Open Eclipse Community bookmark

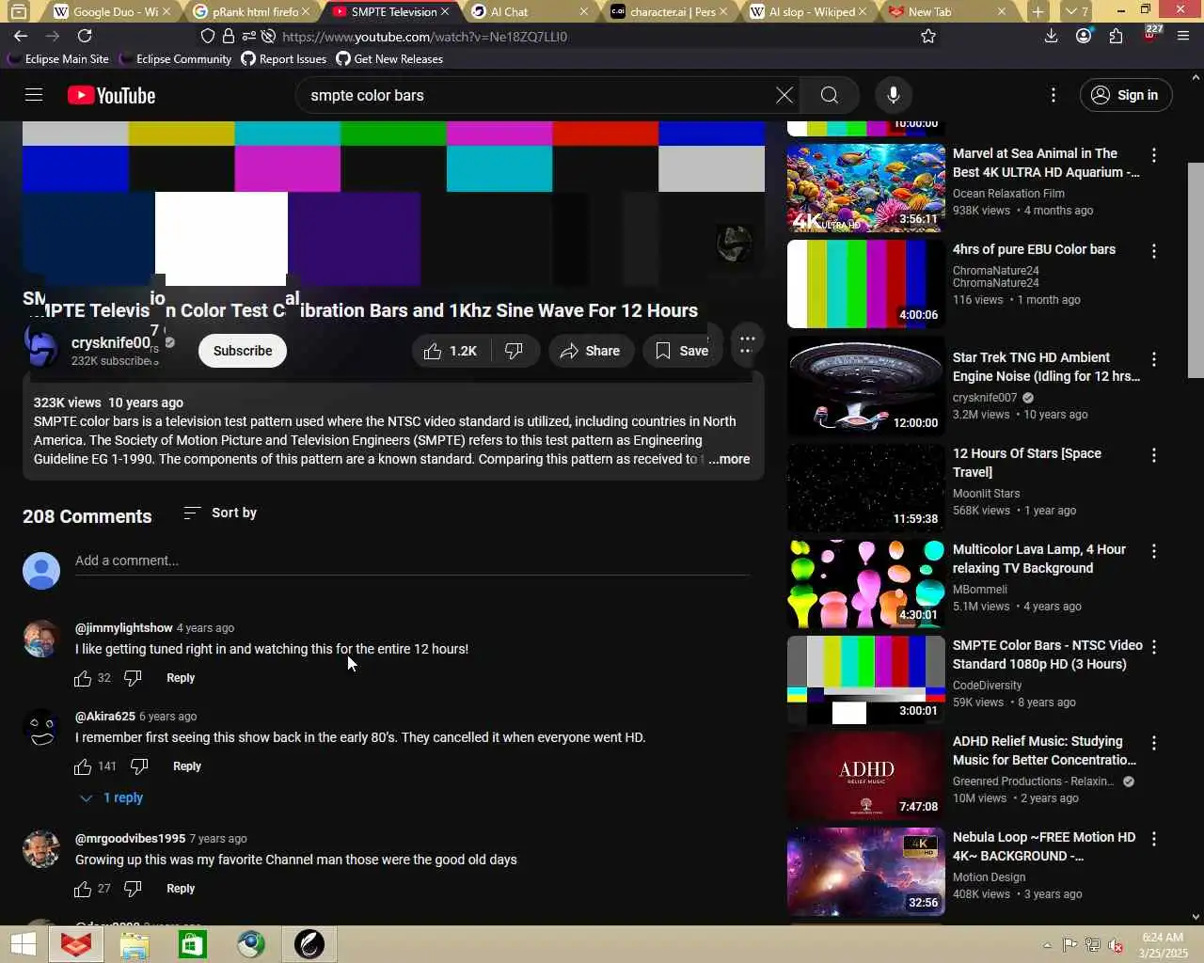[x=175, y=58]
